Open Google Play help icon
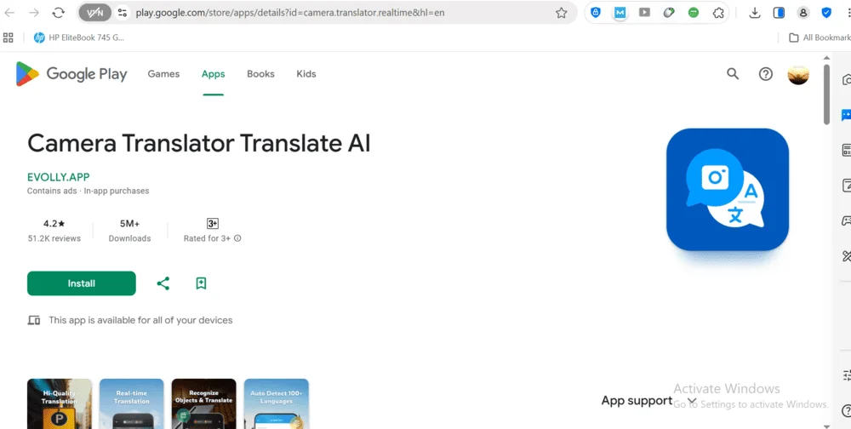The width and height of the screenshot is (851, 429). (x=765, y=74)
